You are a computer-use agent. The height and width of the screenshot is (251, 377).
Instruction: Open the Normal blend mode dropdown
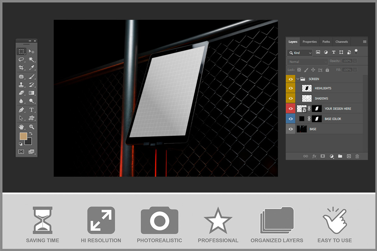coord(307,61)
